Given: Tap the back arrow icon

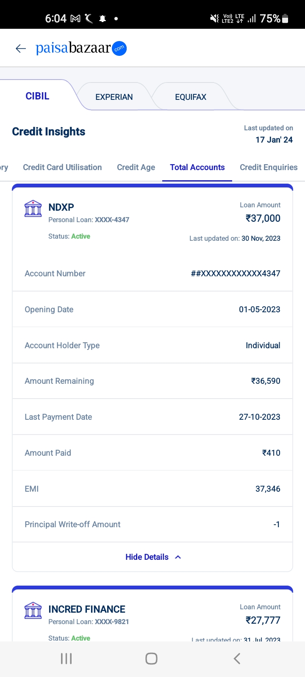Looking at the screenshot, I should pos(21,49).
